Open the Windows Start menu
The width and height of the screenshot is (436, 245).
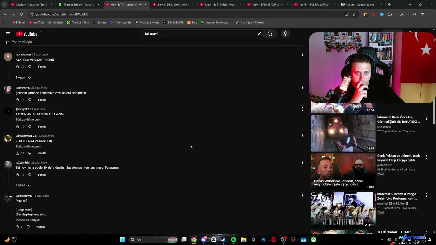[123, 240]
